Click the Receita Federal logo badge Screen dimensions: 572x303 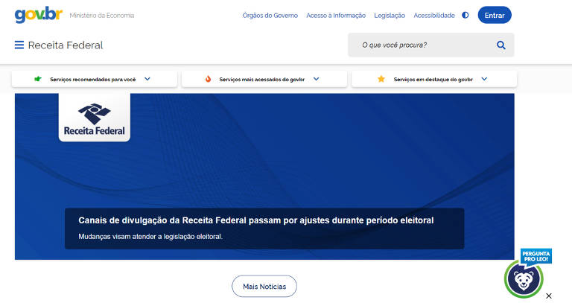point(94,118)
